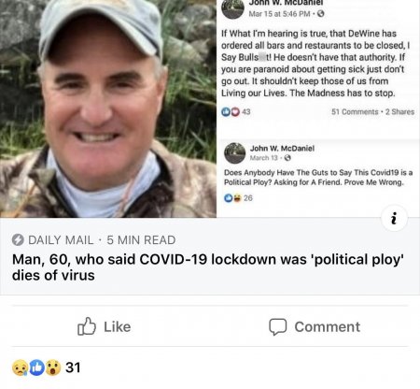Click the globe icon next to Mar 15 timestamp
This screenshot has height=389, width=420.
pyautogui.click(x=321, y=14)
